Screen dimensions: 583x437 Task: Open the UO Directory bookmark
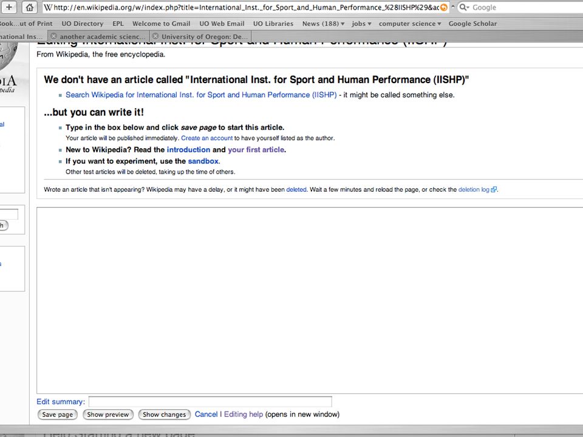click(83, 24)
